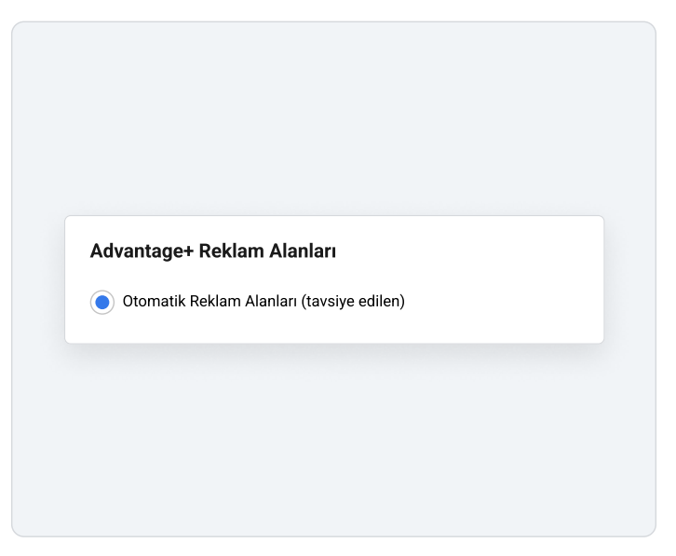Enable Otomatik Reklam Alanları (tavsiye edilen)
Image resolution: width=676 pixels, height=556 pixels.
(x=102, y=303)
